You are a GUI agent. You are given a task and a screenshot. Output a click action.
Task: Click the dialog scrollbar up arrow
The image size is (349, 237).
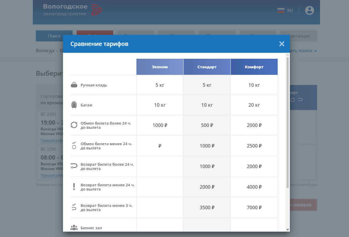click(x=287, y=55)
